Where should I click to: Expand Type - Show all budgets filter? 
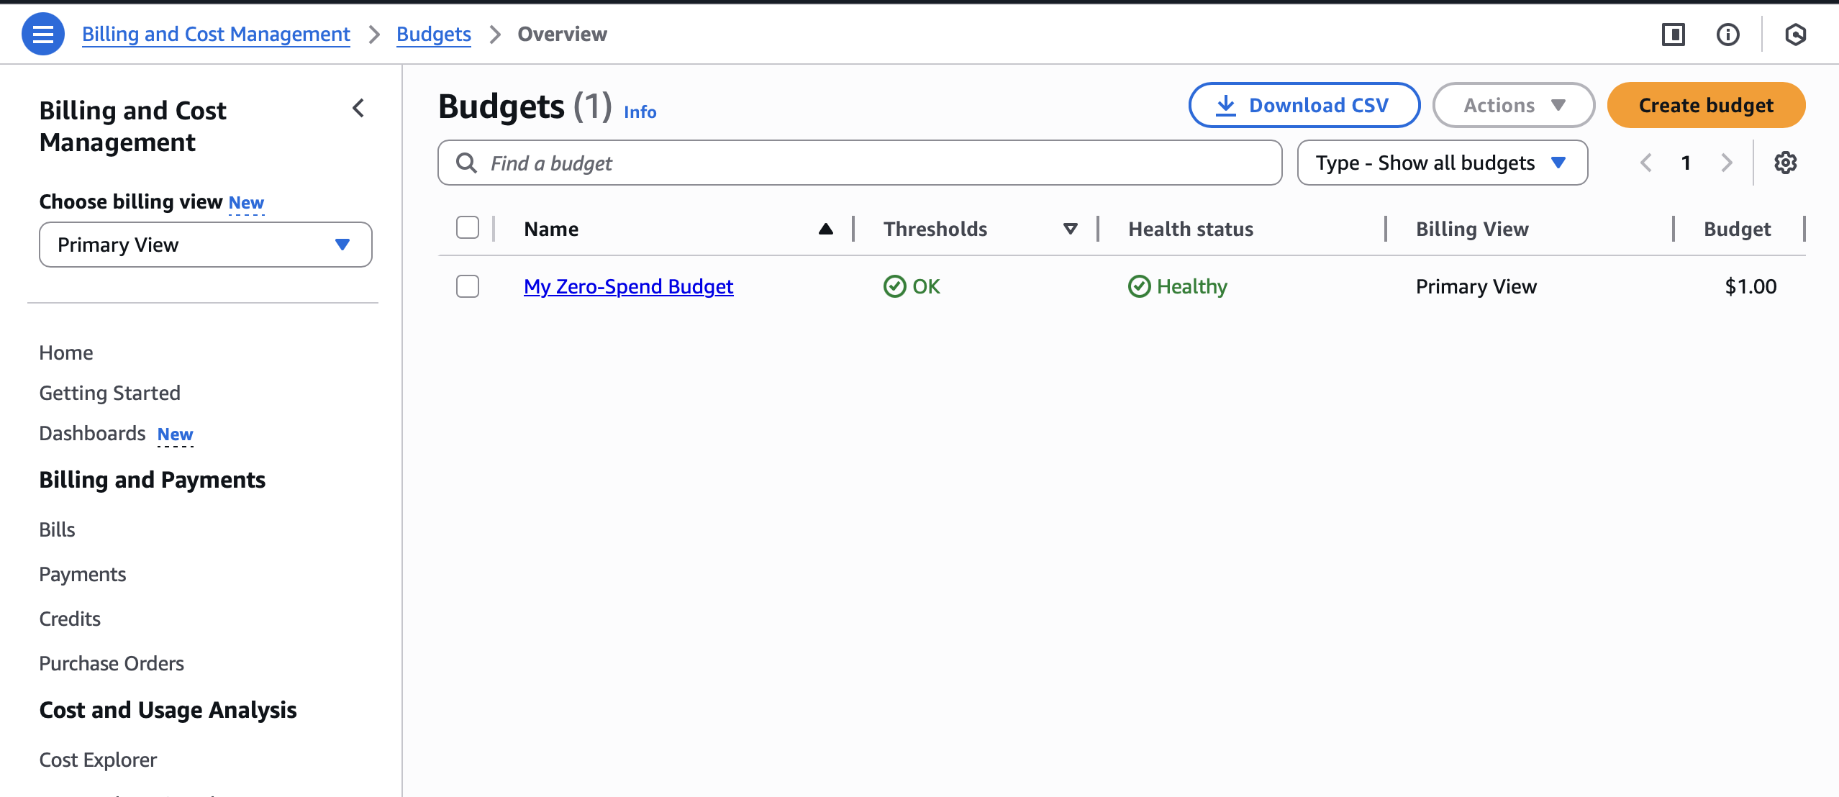pyautogui.click(x=1442, y=163)
